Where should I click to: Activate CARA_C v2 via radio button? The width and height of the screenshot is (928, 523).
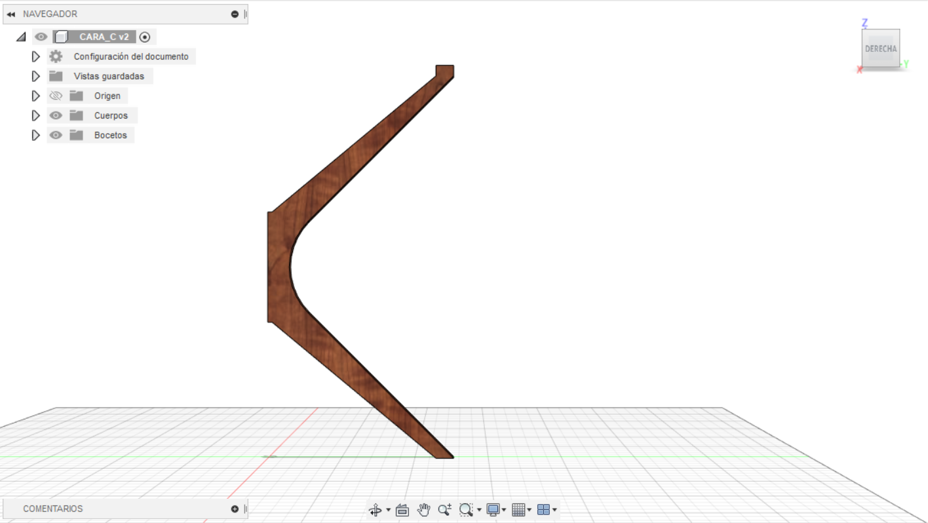coord(145,37)
